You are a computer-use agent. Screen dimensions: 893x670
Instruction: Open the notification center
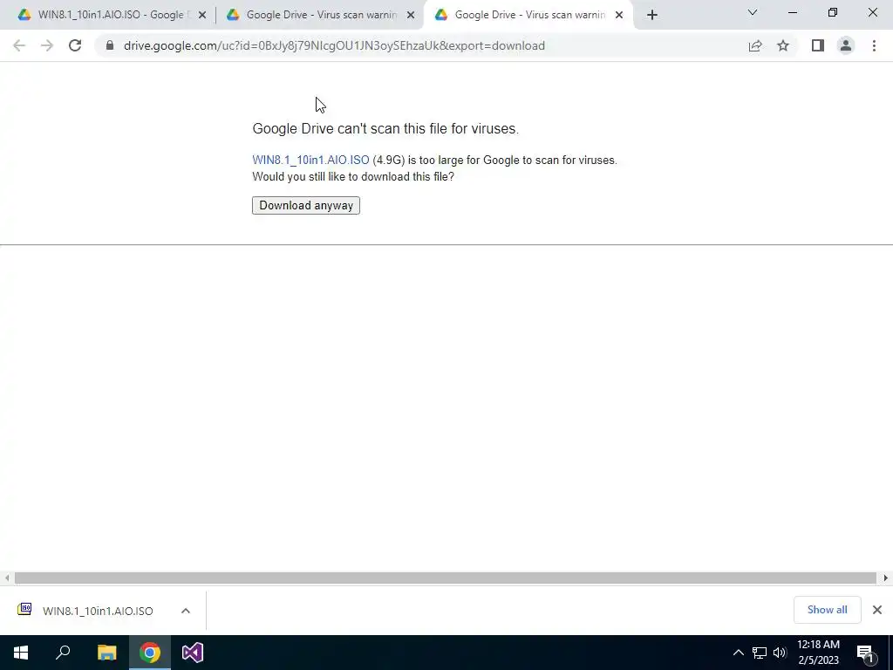[x=865, y=653]
